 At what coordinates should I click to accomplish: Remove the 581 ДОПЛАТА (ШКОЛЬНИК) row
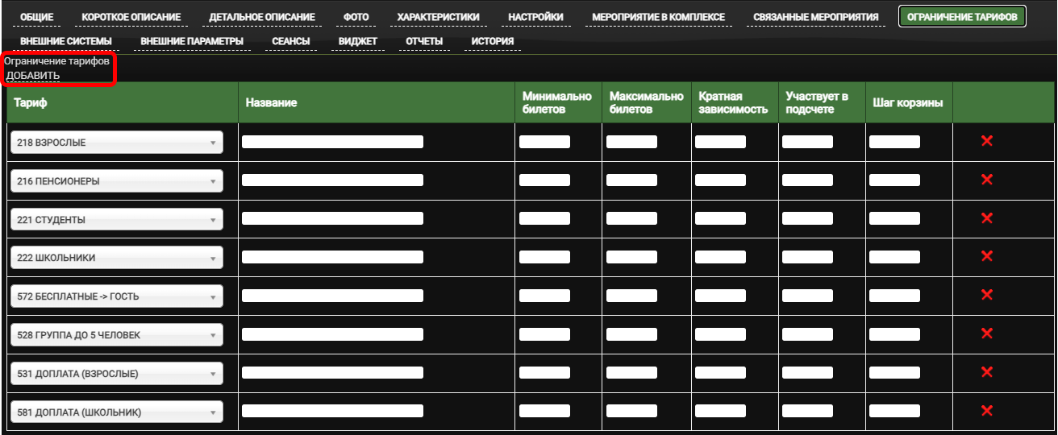[985, 411]
